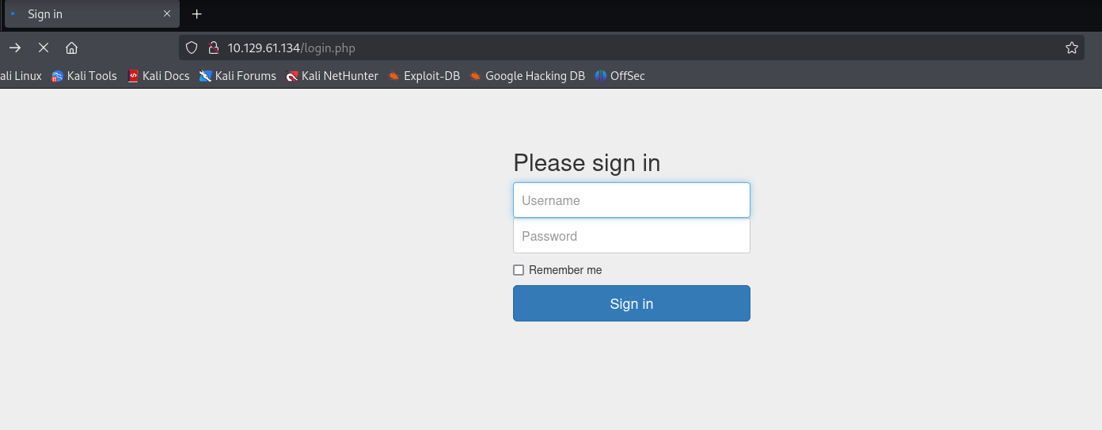Stop loading the page with X icon

point(44,48)
